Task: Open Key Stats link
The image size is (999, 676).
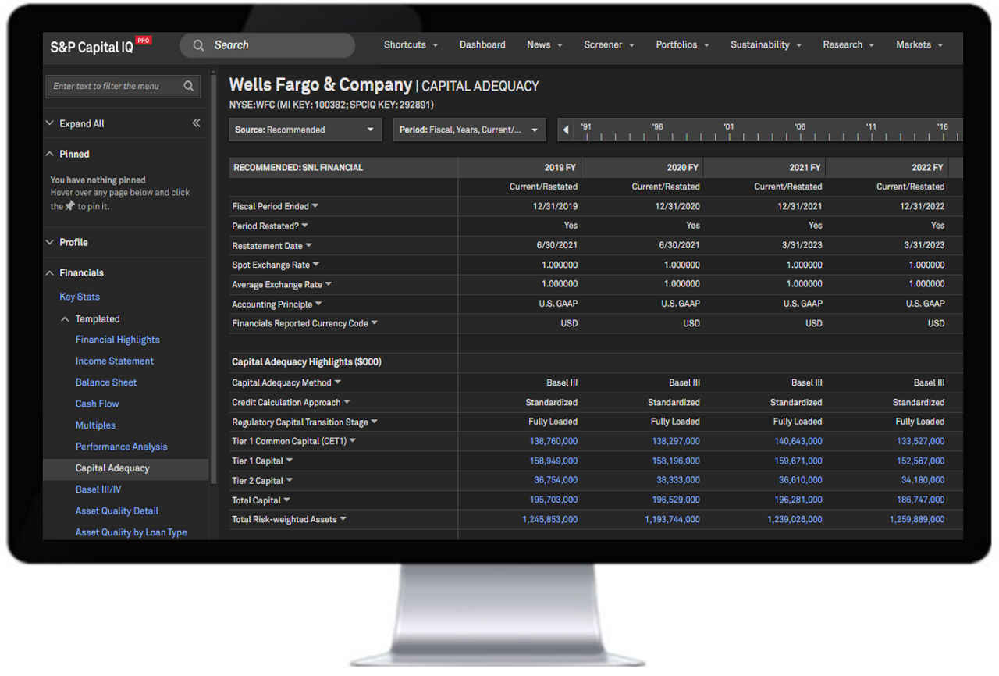Action: pyautogui.click(x=80, y=297)
